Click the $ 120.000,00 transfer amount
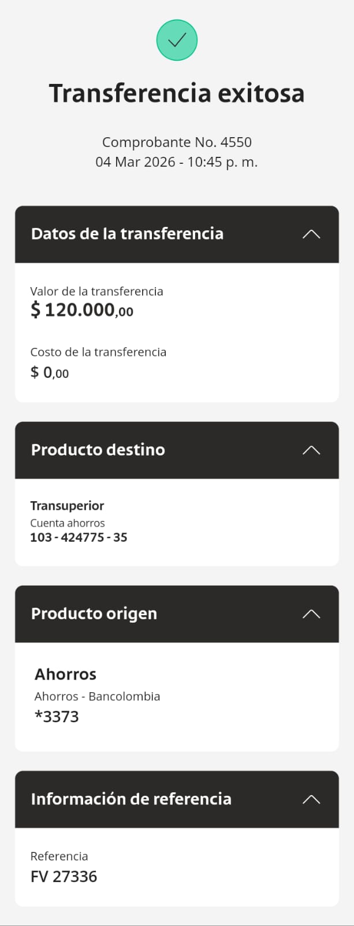 (82, 310)
